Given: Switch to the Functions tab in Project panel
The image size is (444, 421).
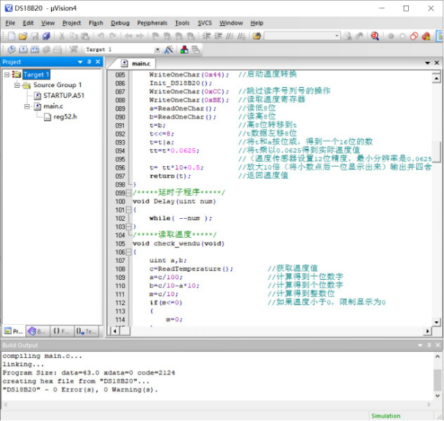Looking at the screenshot, I should (61, 332).
